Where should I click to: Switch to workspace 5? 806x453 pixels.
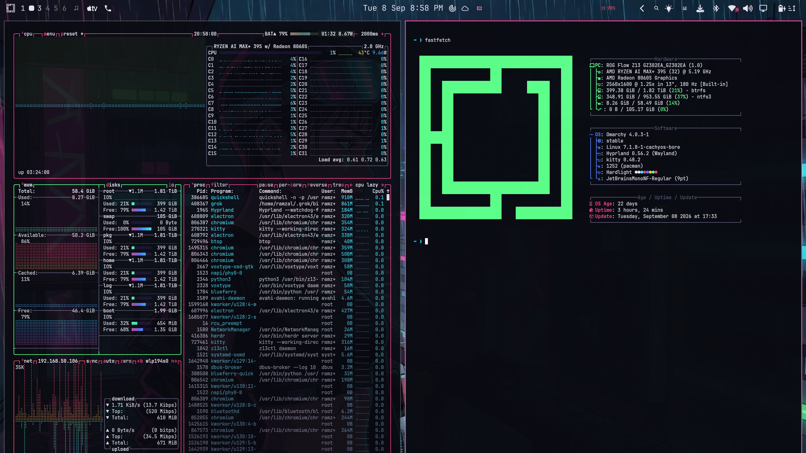point(56,8)
